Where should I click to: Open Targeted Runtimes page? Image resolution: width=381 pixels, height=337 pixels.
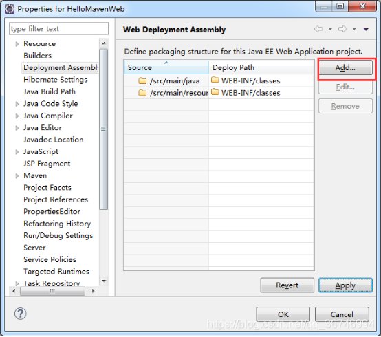pos(56,272)
